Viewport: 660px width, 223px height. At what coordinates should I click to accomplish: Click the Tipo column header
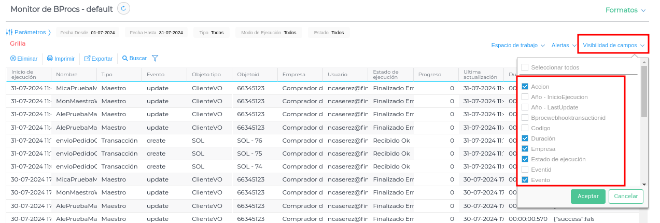point(119,75)
